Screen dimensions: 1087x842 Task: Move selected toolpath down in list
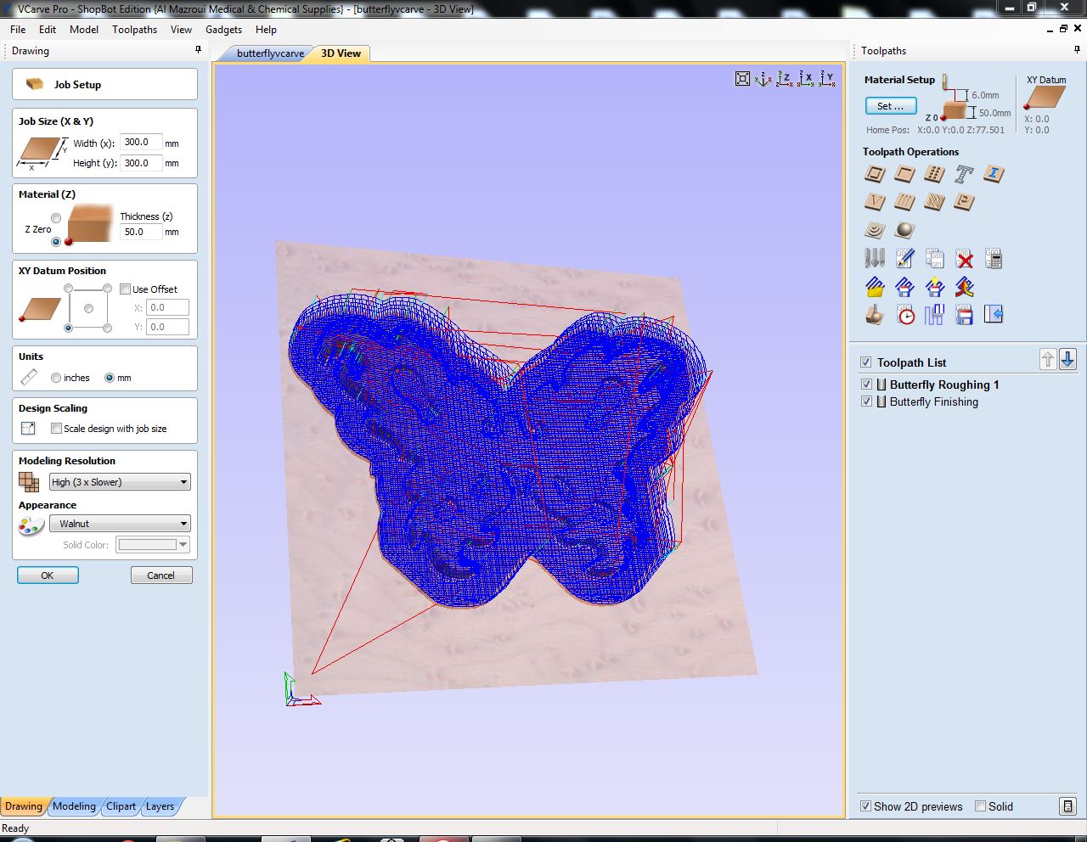tap(1067, 359)
